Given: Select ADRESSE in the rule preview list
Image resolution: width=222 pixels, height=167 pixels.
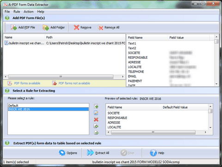Looking at the screenshot, I should [157, 123].
